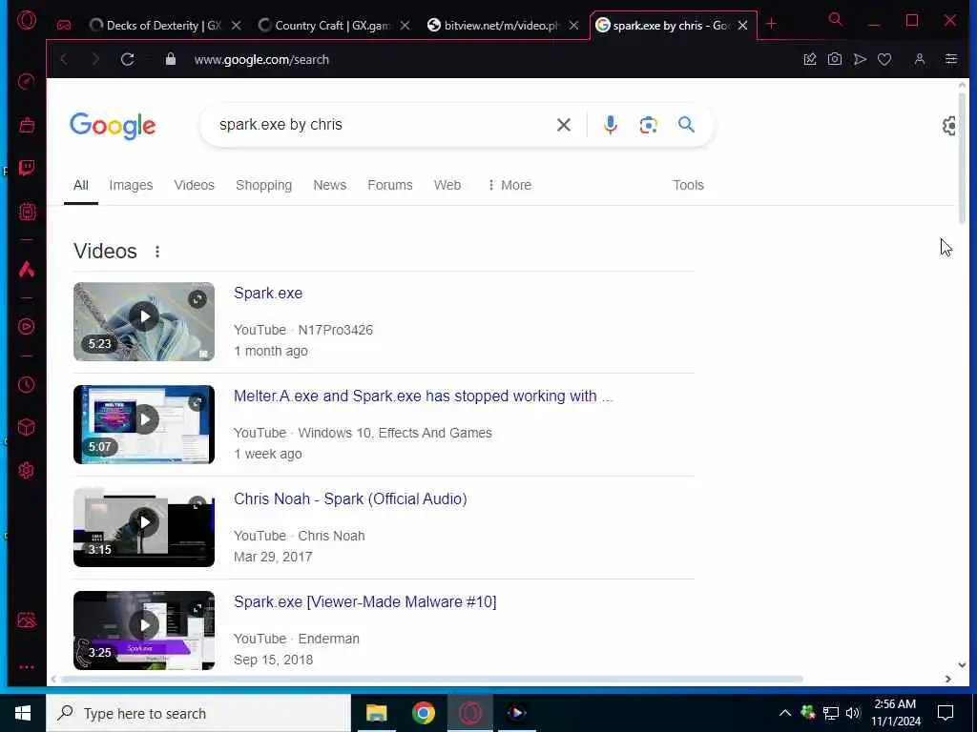Click the Google search input box
The height and width of the screenshot is (732, 977).
tap(380, 125)
